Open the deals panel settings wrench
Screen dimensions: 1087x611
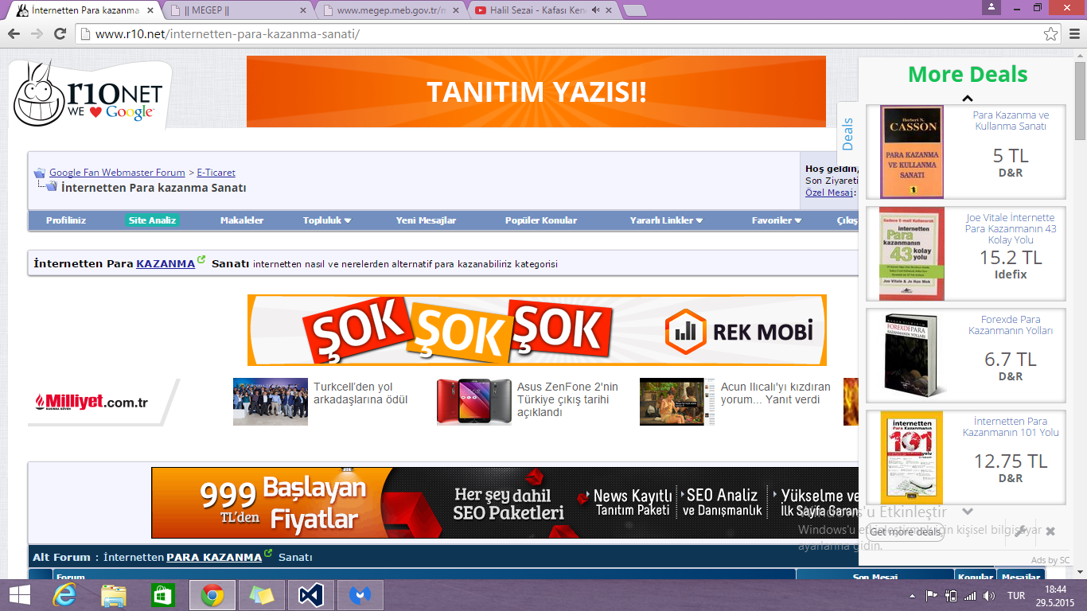coord(1021,531)
